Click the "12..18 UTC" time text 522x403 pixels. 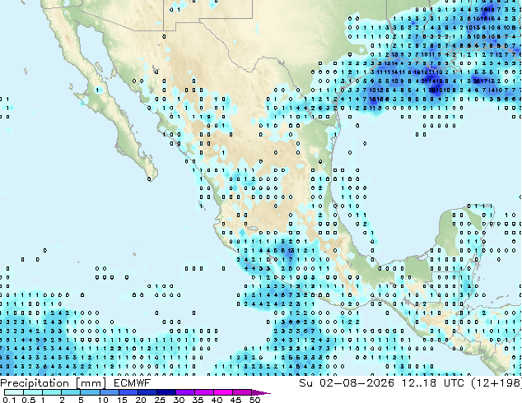[433, 383]
